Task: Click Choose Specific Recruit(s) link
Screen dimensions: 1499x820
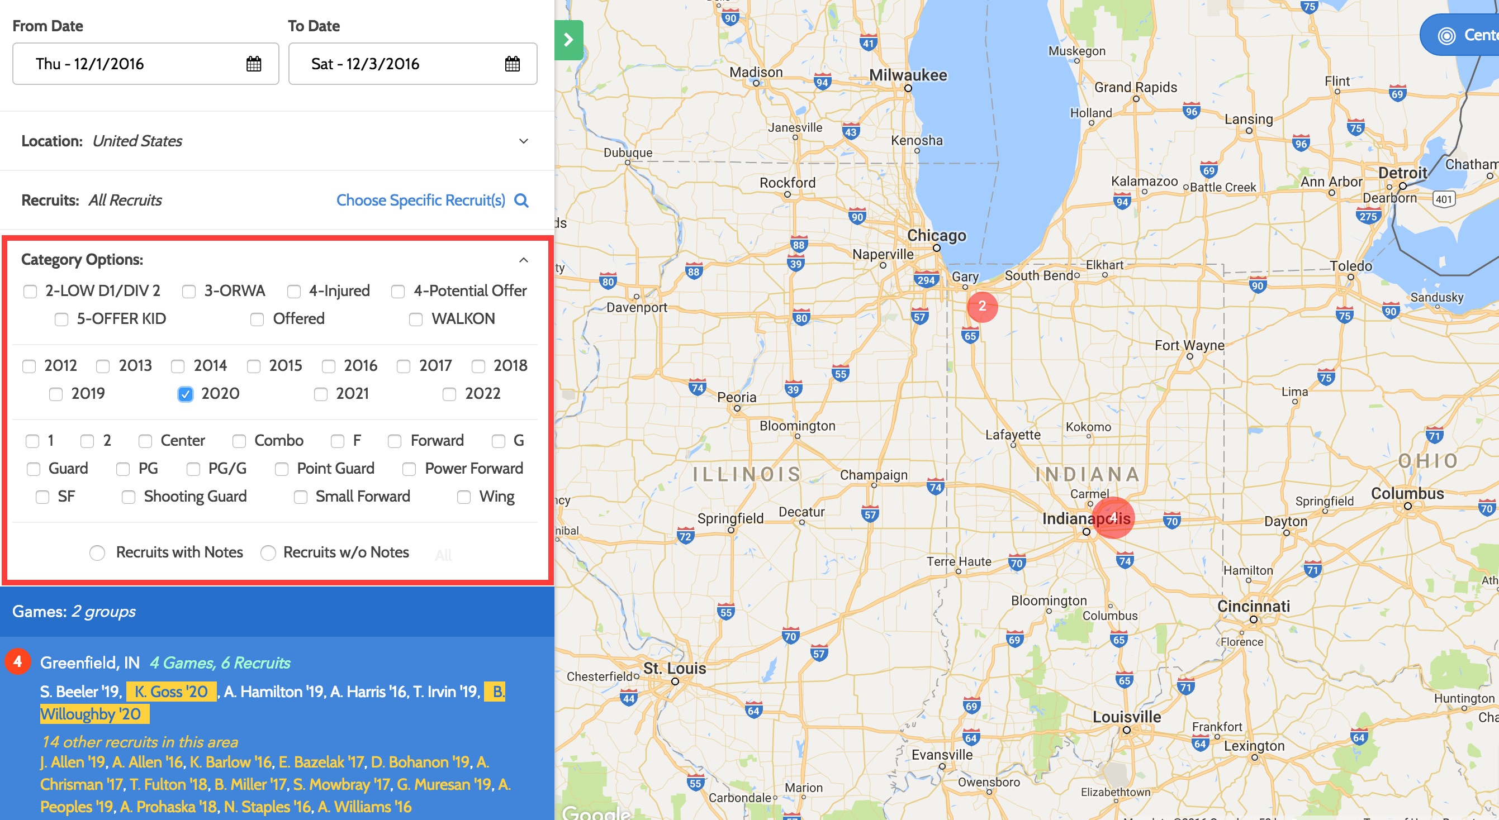Action: click(420, 200)
